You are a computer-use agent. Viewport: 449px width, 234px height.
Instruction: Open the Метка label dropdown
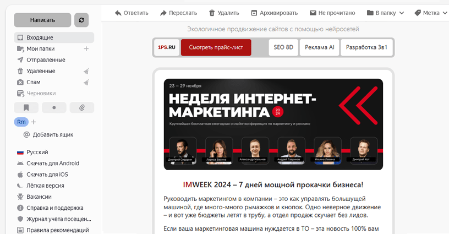pos(431,13)
